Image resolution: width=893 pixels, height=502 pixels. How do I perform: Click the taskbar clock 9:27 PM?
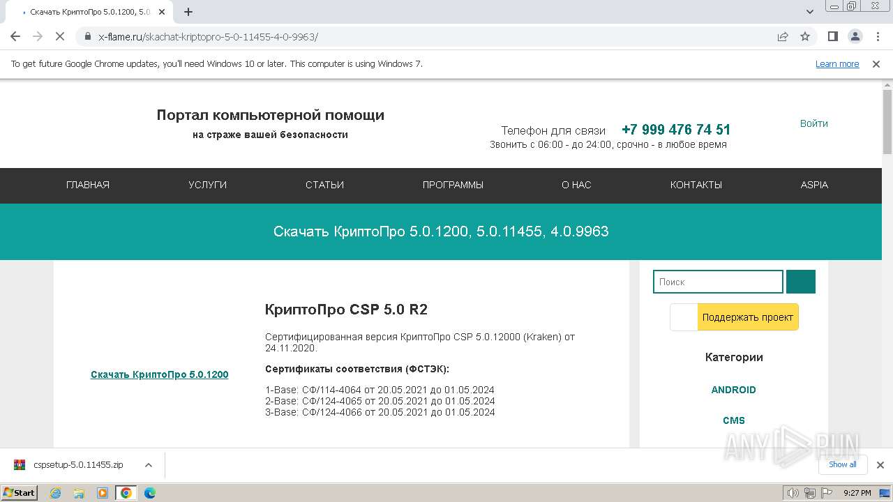[857, 493]
